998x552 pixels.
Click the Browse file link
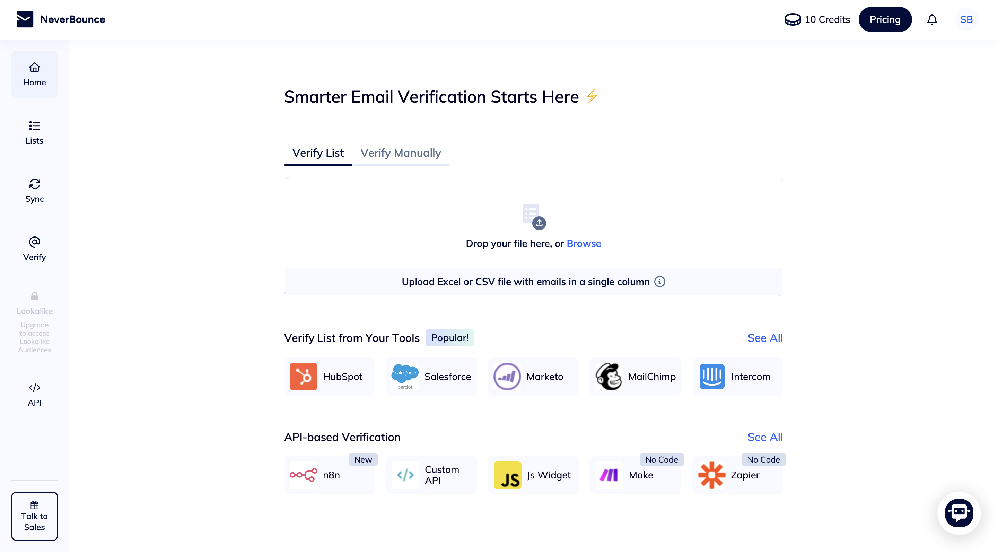584,243
